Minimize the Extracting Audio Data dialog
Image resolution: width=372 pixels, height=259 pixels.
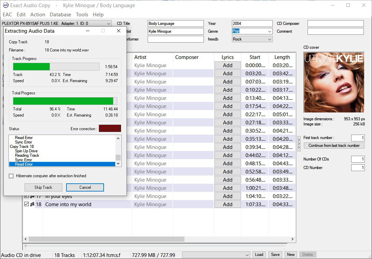88,31
